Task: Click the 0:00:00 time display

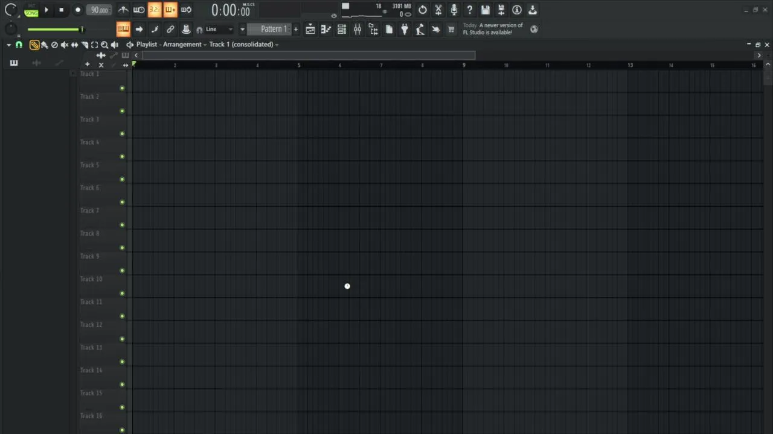Action: [231, 10]
